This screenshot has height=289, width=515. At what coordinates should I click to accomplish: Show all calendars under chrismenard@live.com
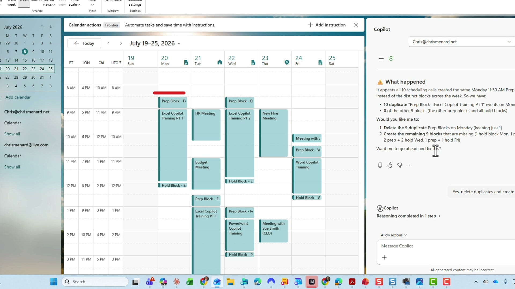[x=12, y=167]
